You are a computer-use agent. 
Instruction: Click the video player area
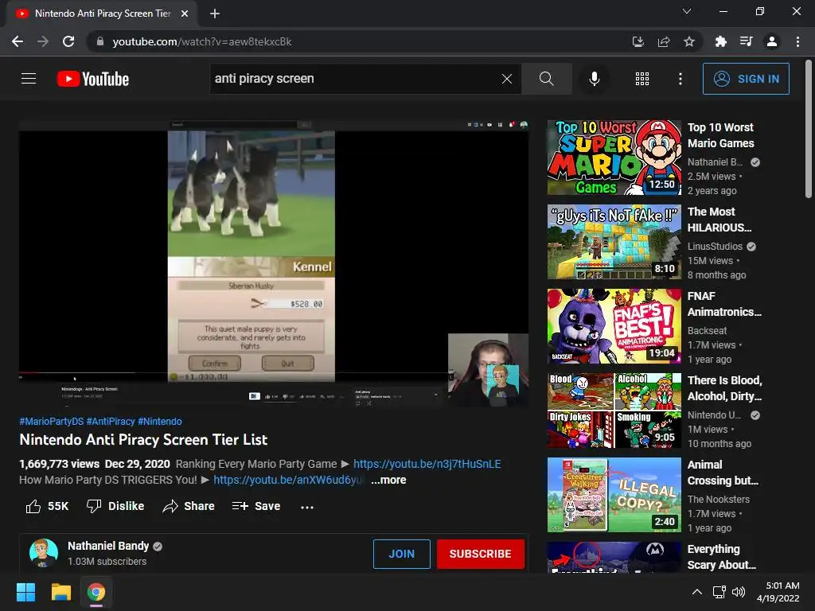pyautogui.click(x=274, y=263)
